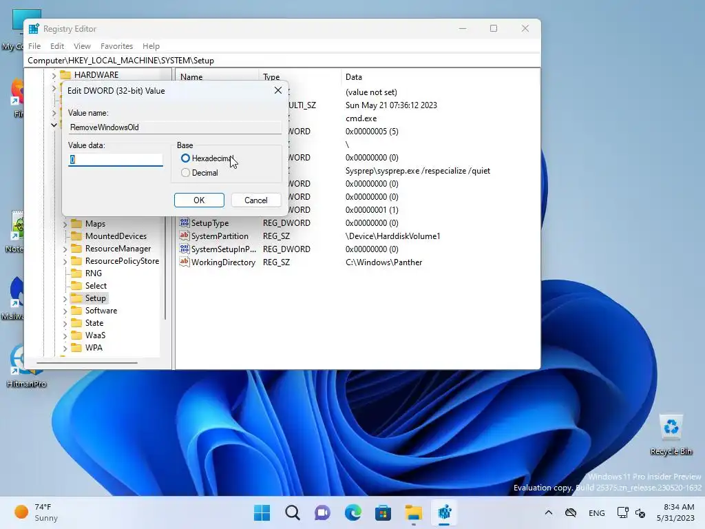Open the Favorites menu
Viewport: 705px width, 529px height.
click(117, 46)
